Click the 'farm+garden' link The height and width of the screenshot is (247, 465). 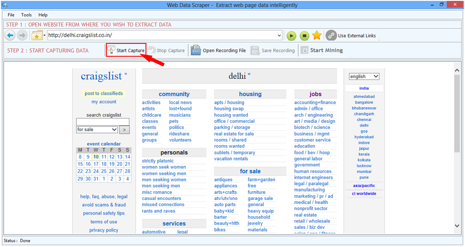(x=261, y=180)
